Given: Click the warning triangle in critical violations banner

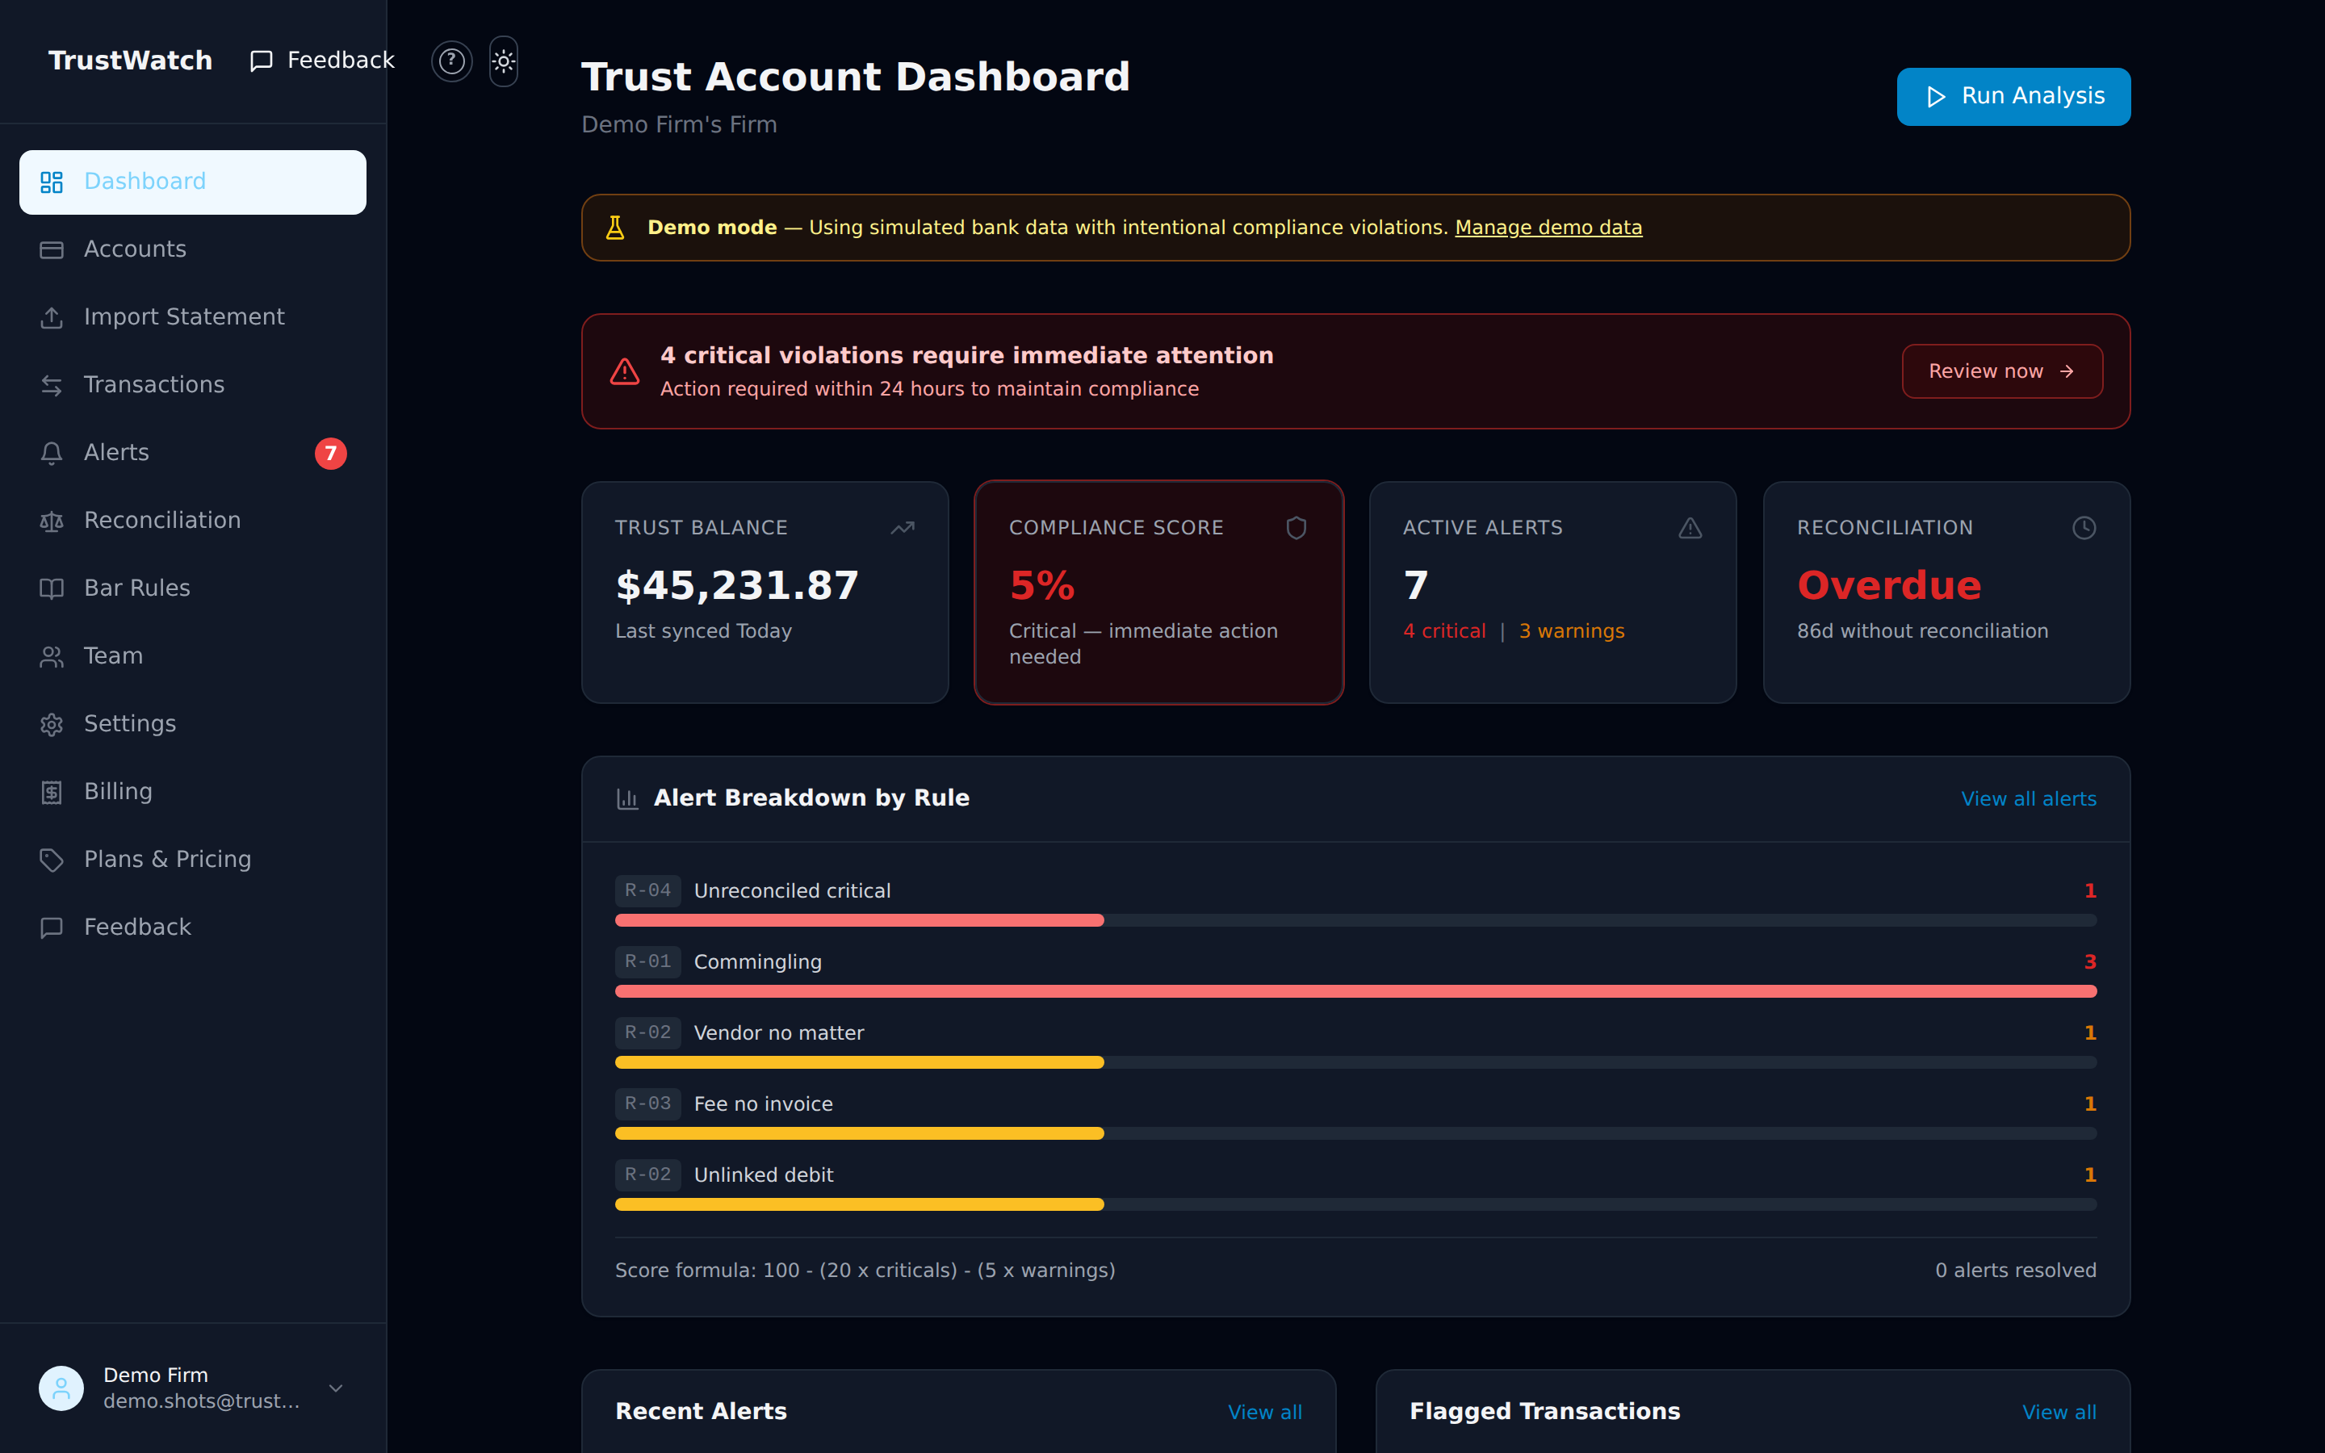Looking at the screenshot, I should [625, 371].
